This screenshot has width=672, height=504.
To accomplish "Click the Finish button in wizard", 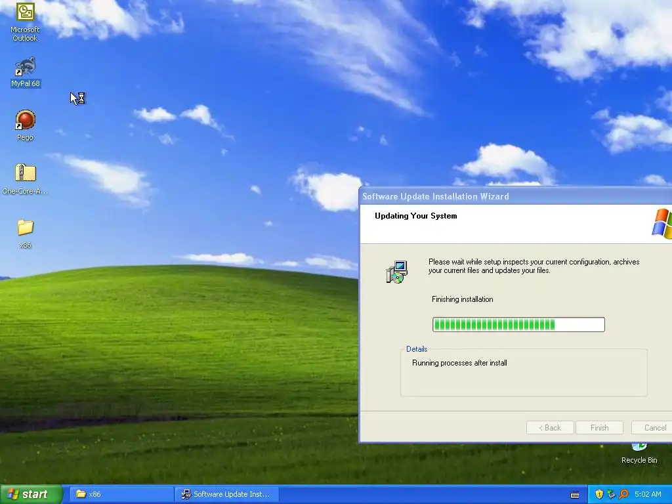I will click(x=599, y=428).
